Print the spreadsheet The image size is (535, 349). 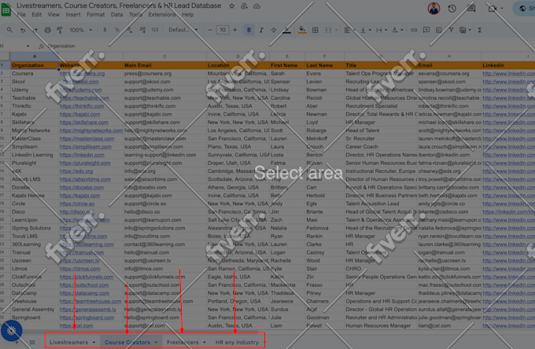[47, 30]
